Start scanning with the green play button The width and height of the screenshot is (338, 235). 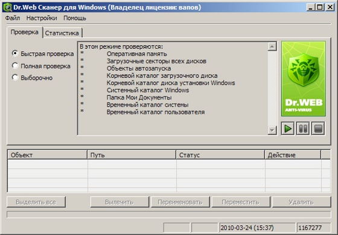pyautogui.click(x=288, y=128)
